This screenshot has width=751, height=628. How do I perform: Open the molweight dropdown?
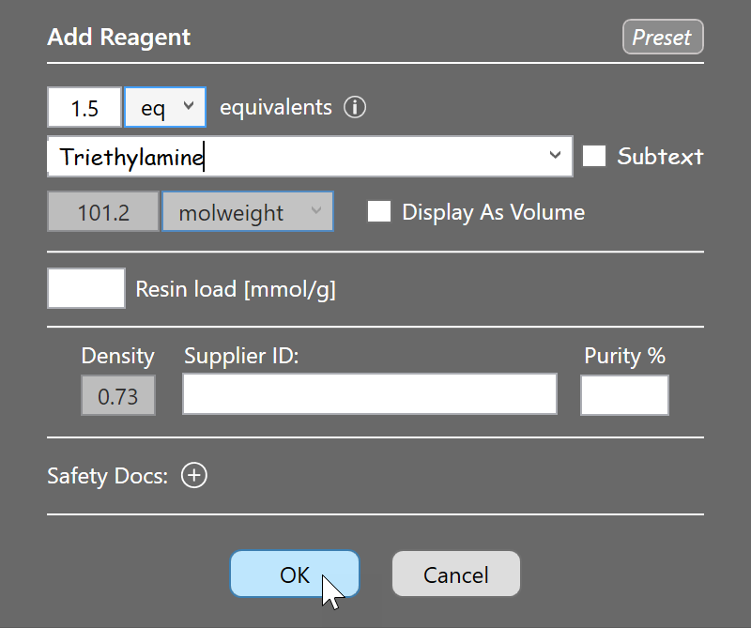(248, 212)
